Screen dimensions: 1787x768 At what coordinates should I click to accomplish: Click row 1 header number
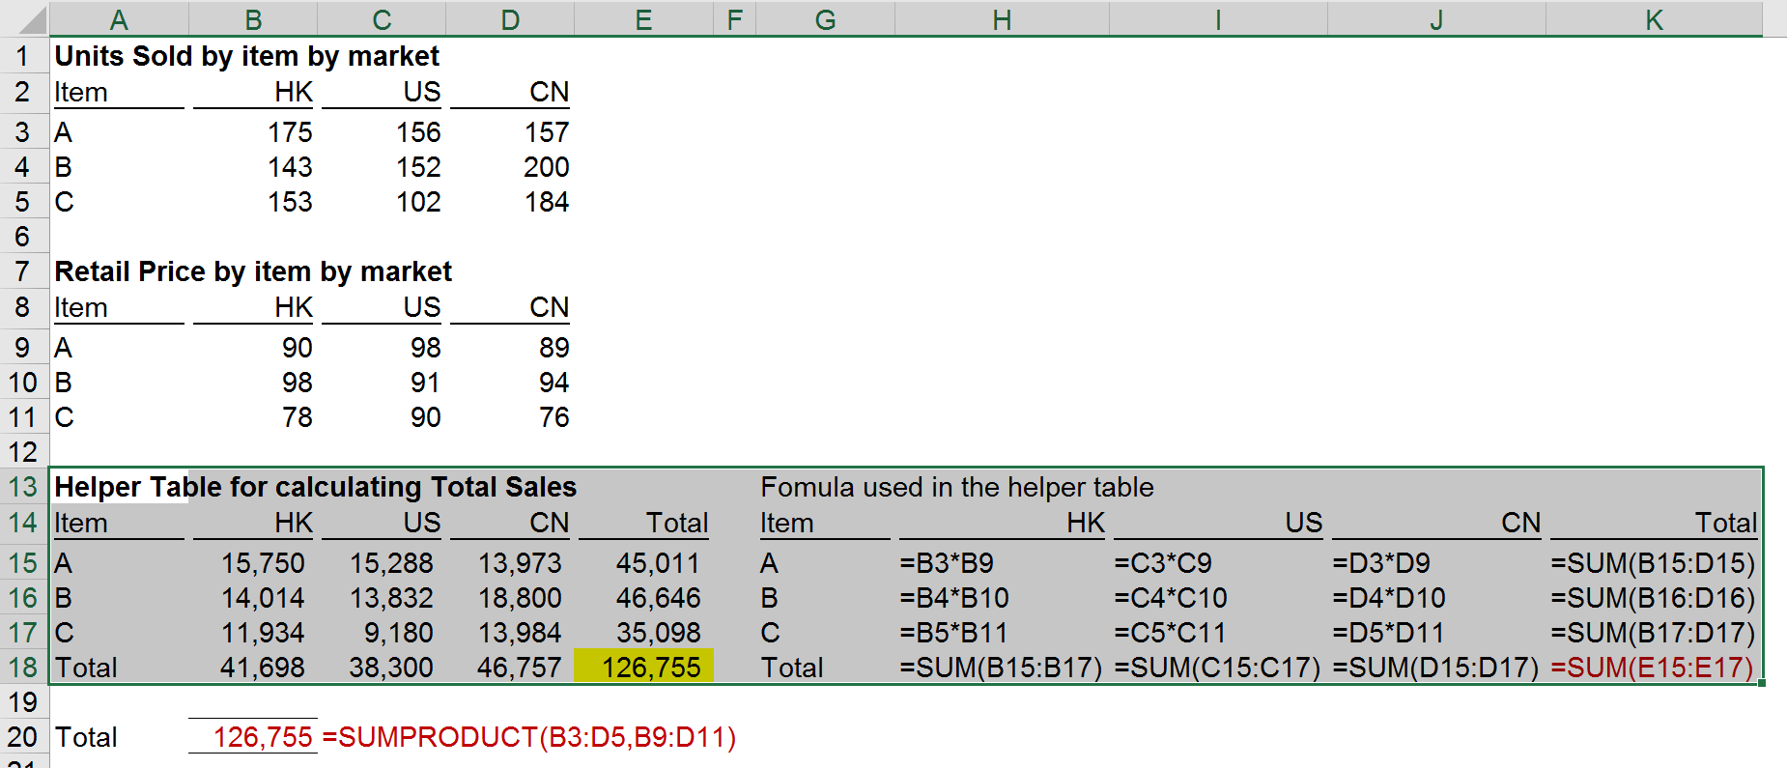23,56
